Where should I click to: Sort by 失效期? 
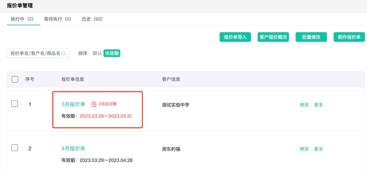112,53
